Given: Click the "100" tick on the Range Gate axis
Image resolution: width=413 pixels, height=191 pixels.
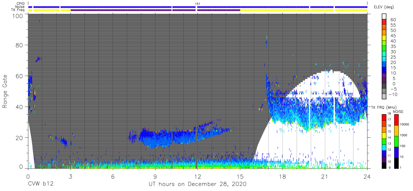Looking at the screenshot, I should point(17,16).
